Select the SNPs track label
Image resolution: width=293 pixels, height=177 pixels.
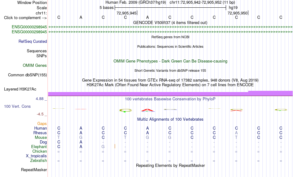[x=42, y=56]
